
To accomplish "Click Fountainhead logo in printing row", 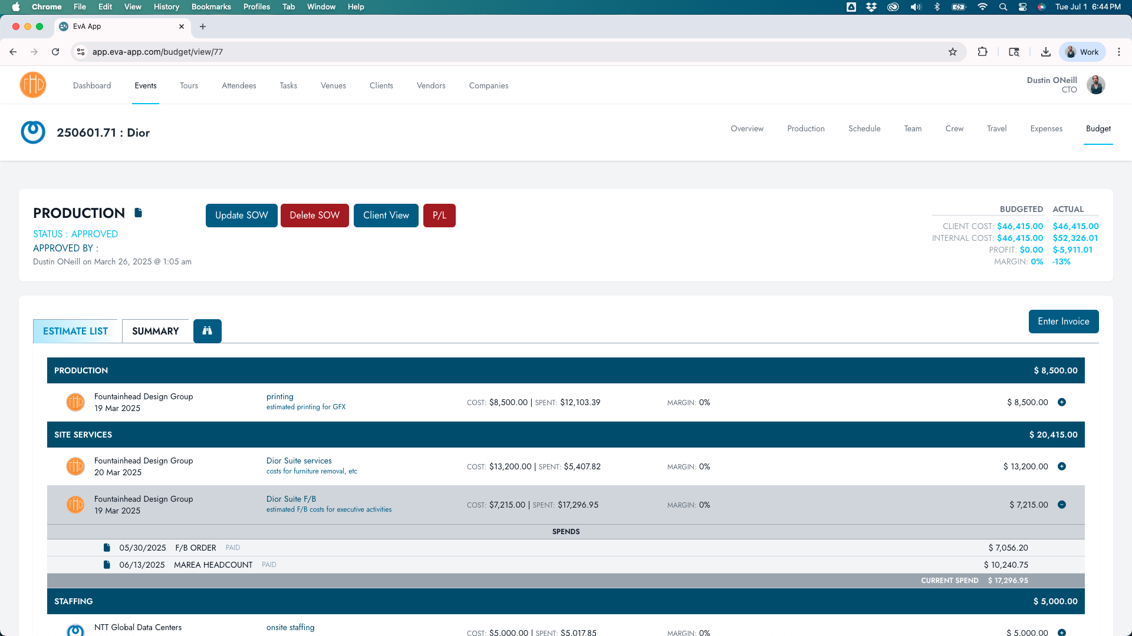I will 75,402.
